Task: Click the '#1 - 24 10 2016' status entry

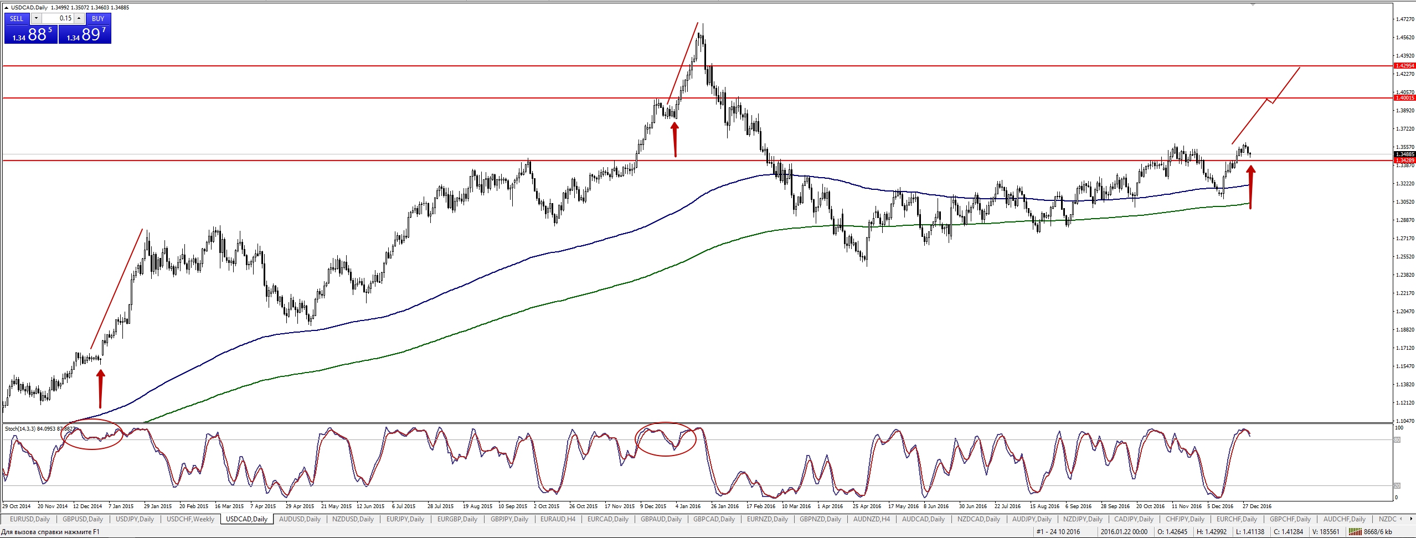Action: [1058, 532]
